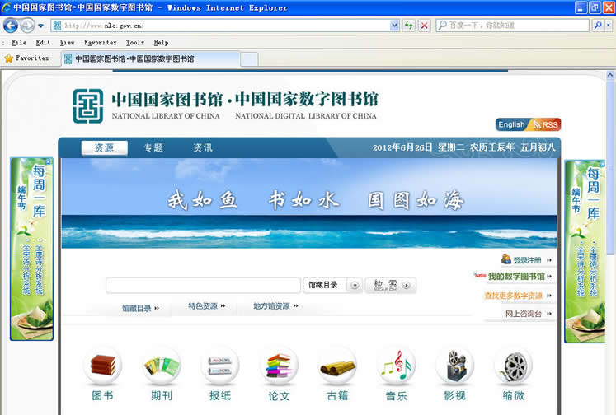
Task: Click the browser Forward arrow button
Action: (x=27, y=26)
